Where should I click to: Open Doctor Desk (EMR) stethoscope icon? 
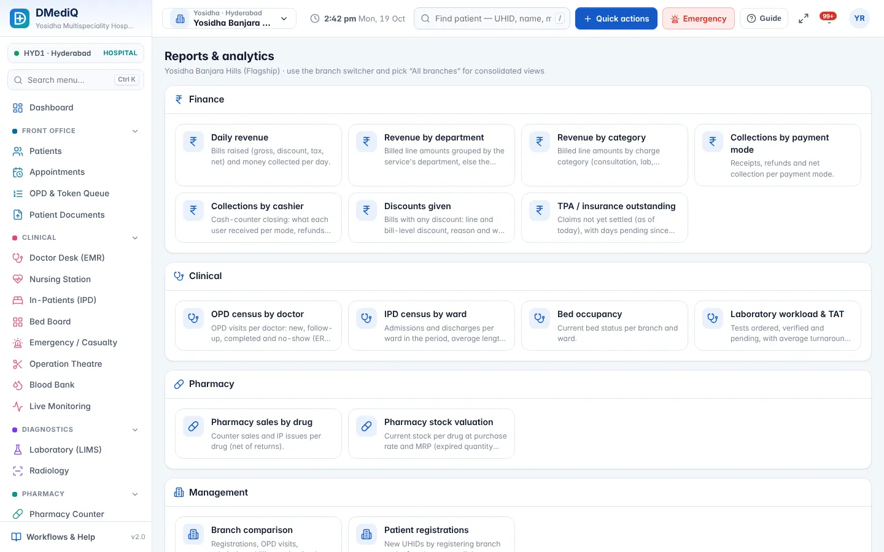pos(18,258)
